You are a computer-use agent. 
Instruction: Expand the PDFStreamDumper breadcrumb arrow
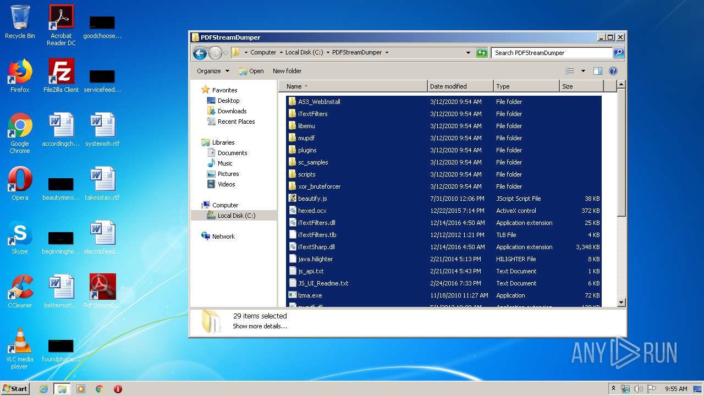click(387, 53)
